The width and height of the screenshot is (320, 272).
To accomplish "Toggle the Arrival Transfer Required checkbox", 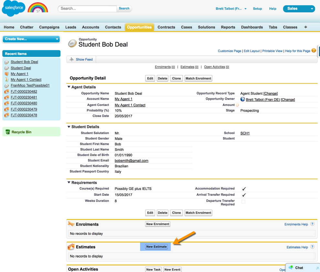I will coord(244,195).
